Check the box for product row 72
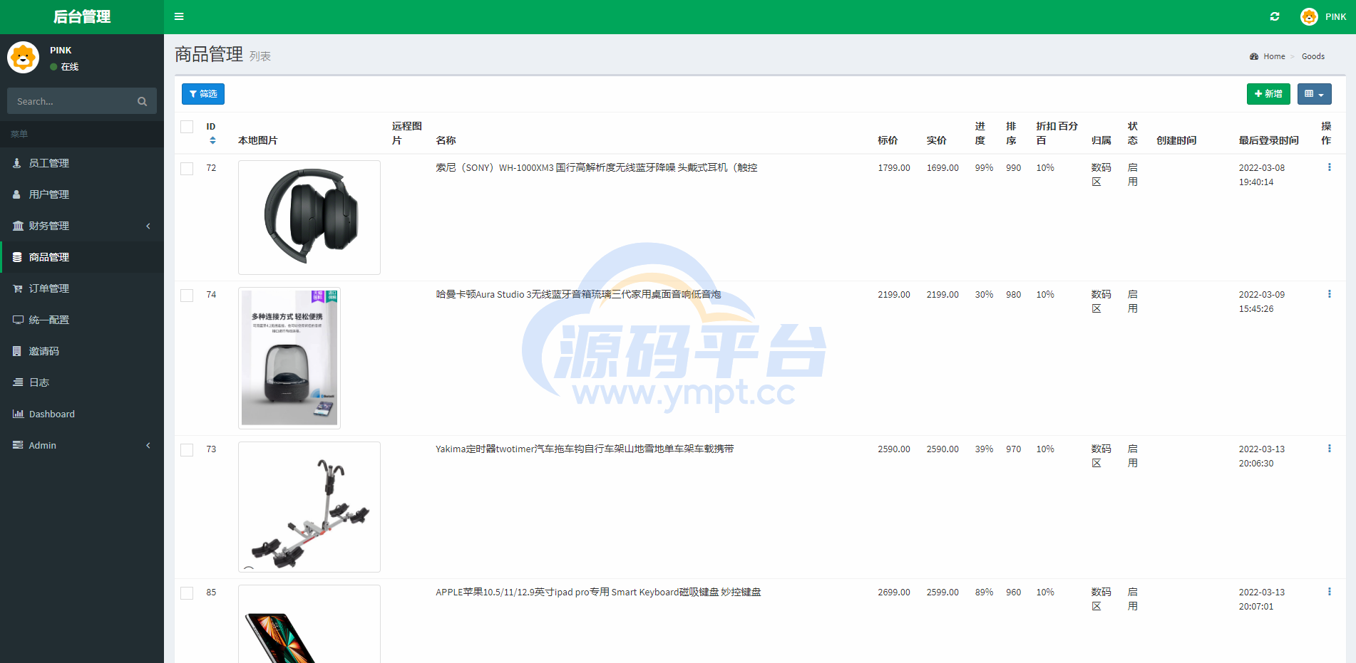1356x663 pixels. [187, 169]
